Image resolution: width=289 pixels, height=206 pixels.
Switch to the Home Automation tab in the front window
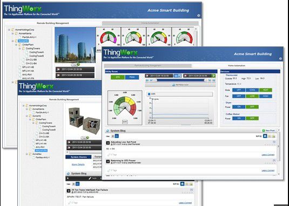tap(236, 66)
